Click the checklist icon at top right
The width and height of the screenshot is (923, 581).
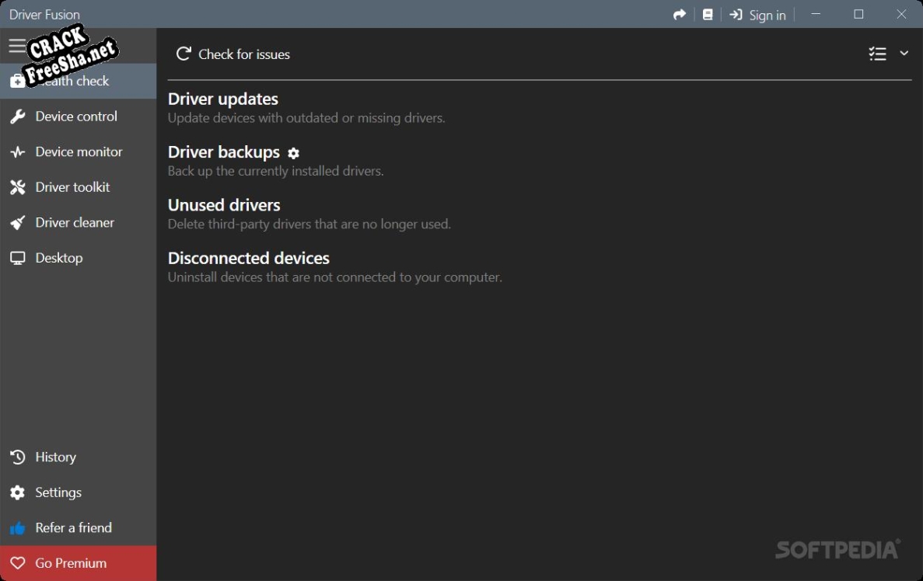click(x=877, y=54)
